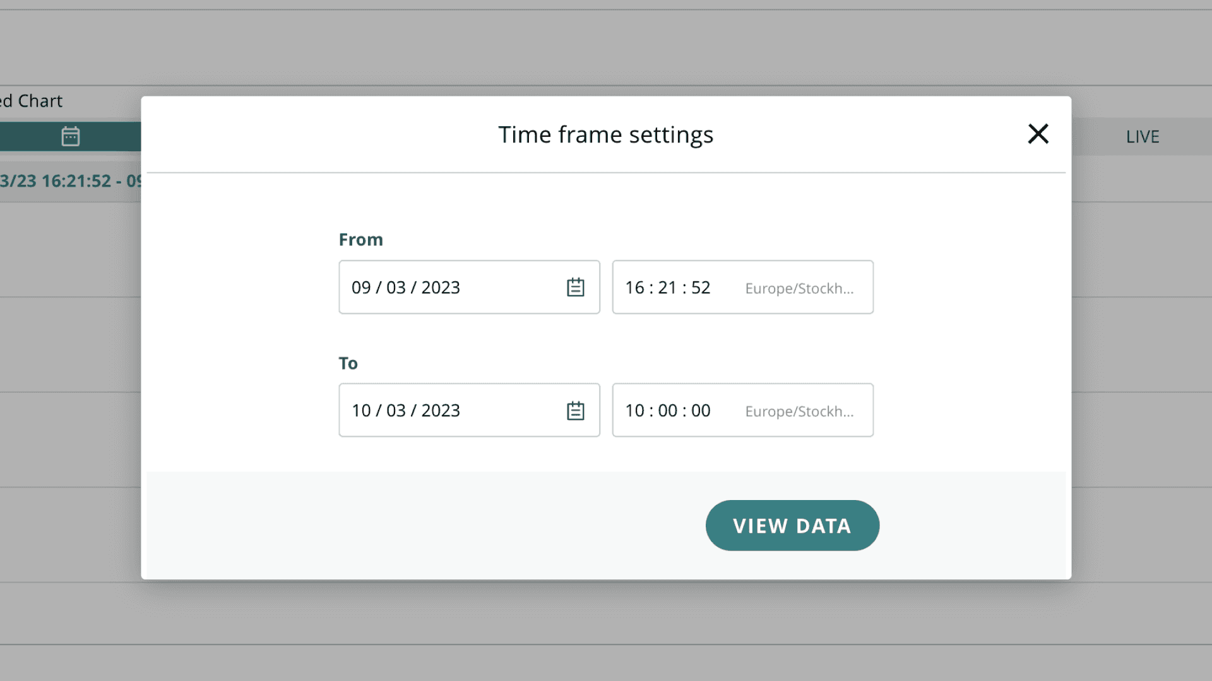Click the hours value 16 in From time
The width and height of the screenshot is (1212, 681).
(634, 288)
